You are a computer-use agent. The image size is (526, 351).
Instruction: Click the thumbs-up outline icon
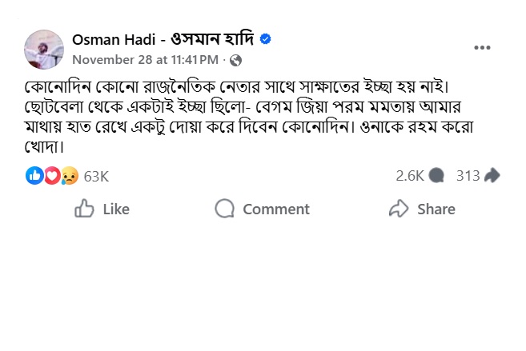coord(84,209)
